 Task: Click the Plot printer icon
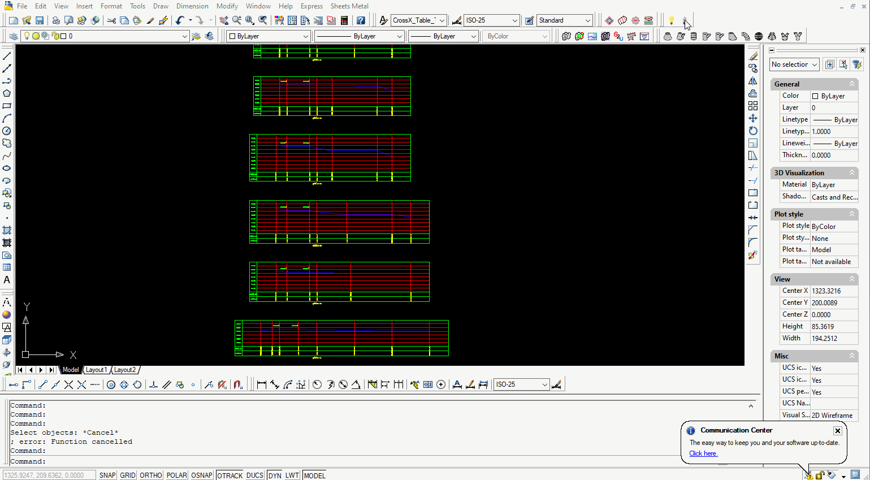56,20
